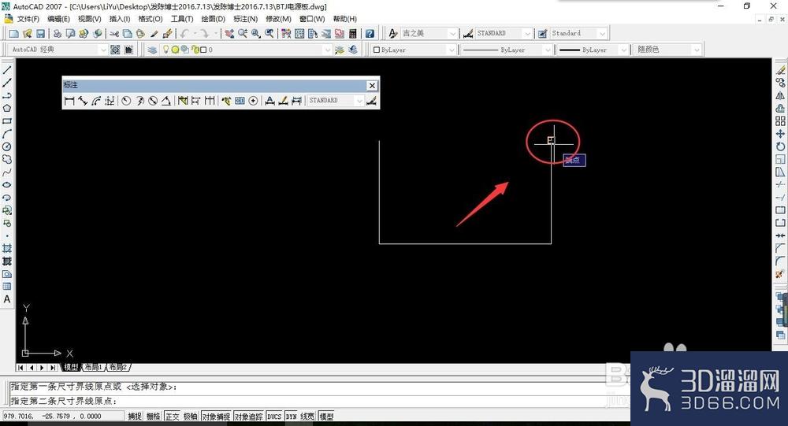Toggle 对象追踪 object tracking
Image resolution: width=788 pixels, height=426 pixels.
coord(249,416)
